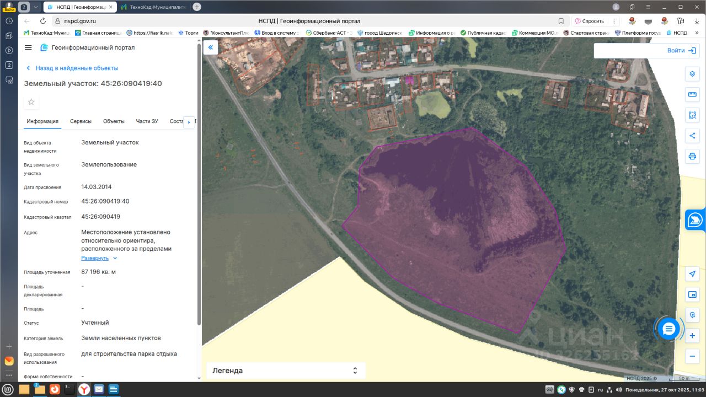706x397 pixels.
Task: Share the current map view
Action: click(x=692, y=136)
